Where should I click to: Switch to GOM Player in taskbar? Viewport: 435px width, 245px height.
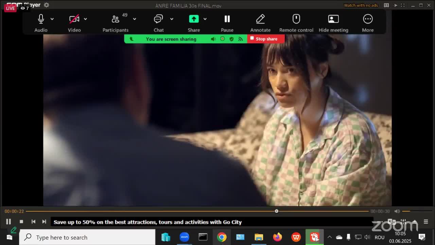pos(315,237)
